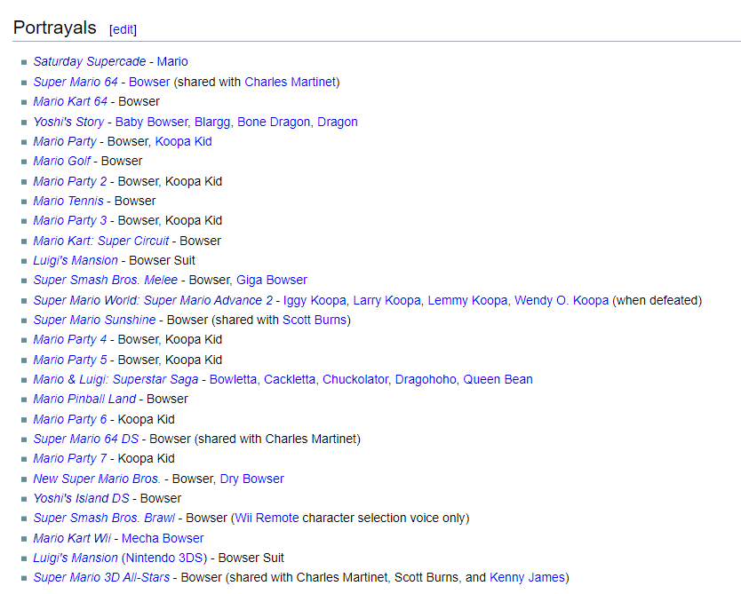Viewport: 741px width, 594px height.
Task: Open the Mario Party 6 link
Action: [x=70, y=419]
